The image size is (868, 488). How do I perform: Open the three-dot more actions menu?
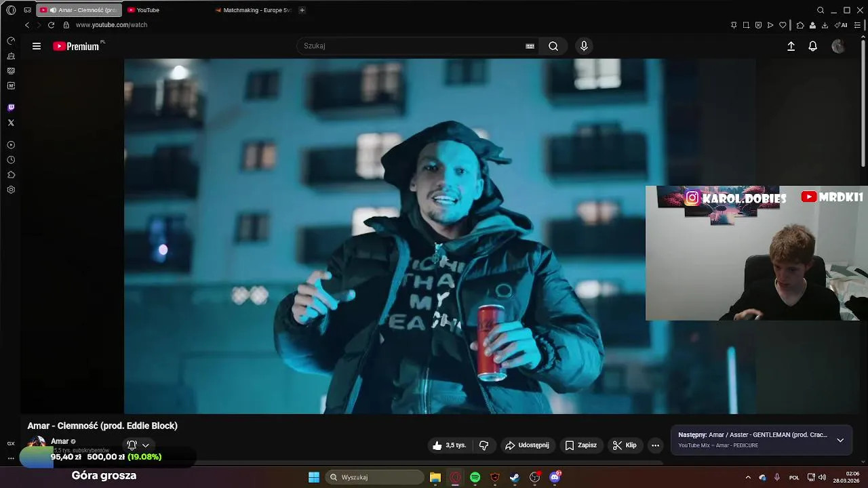pos(655,445)
